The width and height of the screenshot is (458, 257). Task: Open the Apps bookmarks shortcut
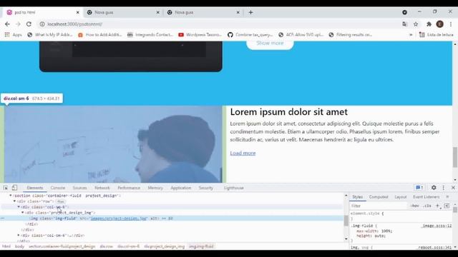pos(13,35)
